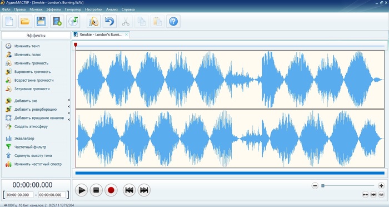The width and height of the screenshot is (389, 207).
Task: Click the selection end time field
Action: coord(52,195)
